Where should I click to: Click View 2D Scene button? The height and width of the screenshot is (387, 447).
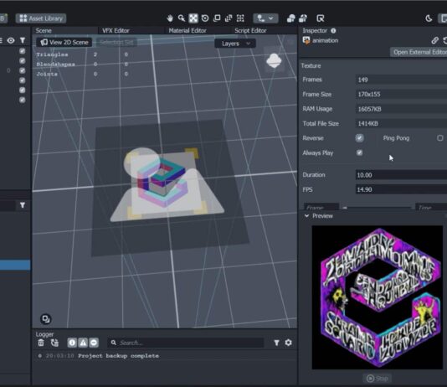[x=64, y=43]
